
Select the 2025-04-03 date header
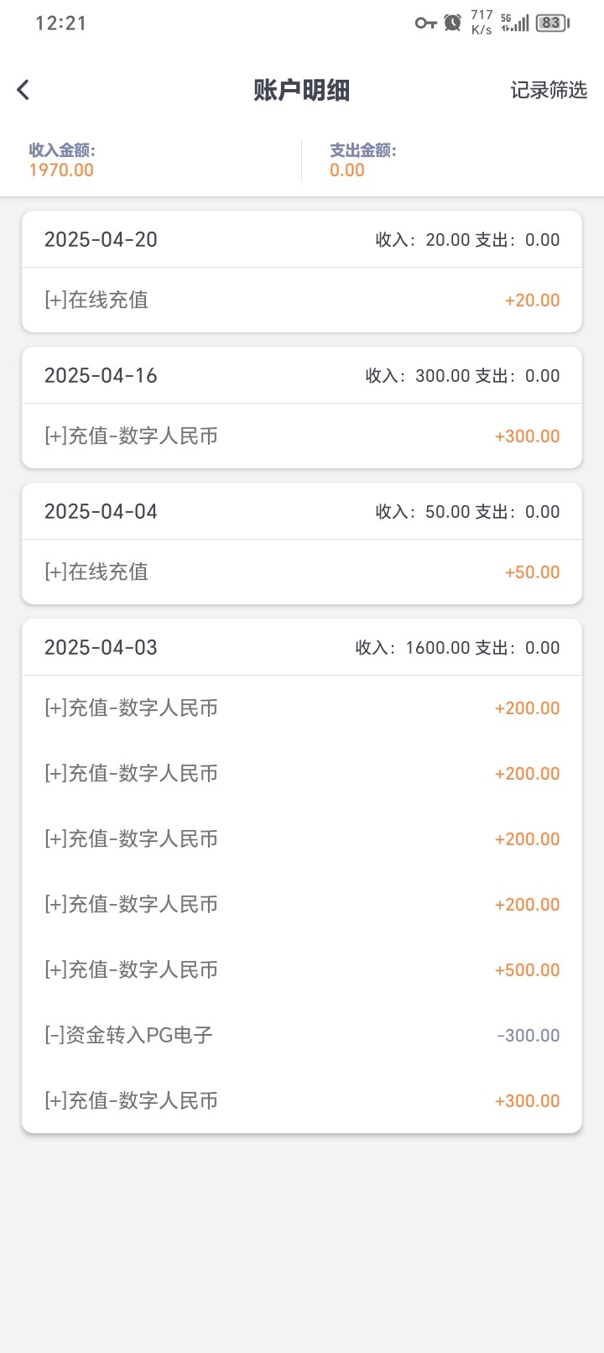point(101,648)
